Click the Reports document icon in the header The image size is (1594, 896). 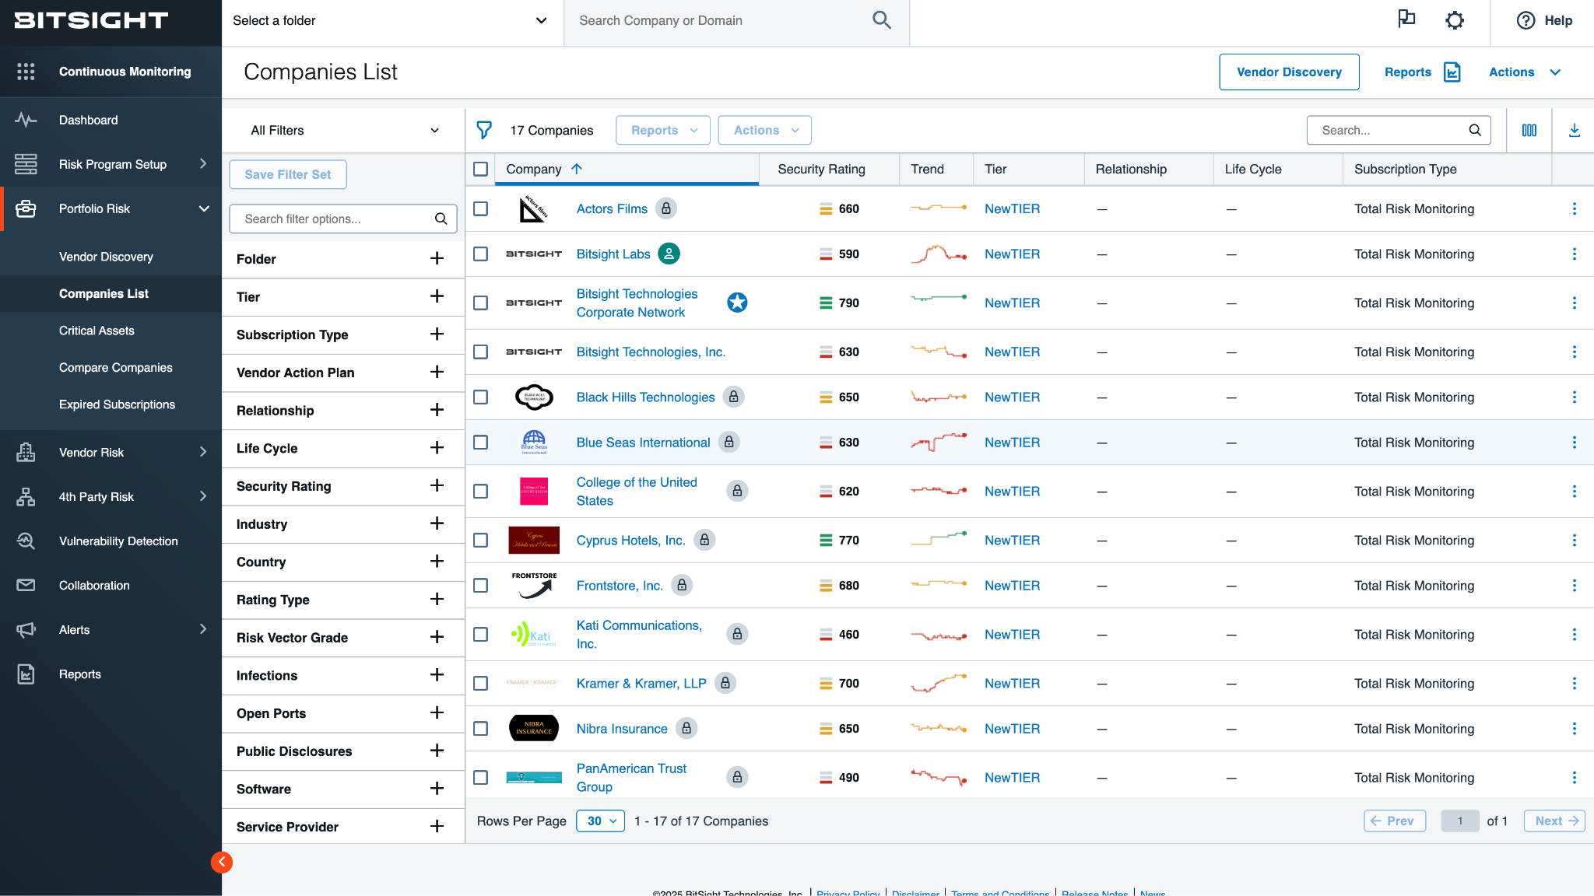pyautogui.click(x=1452, y=72)
